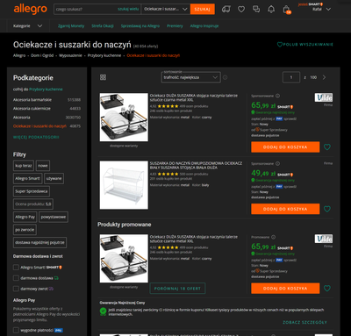Screen dimensions: 351x336
Task: Open Zgarnij Monety menu item
Action: (x=71, y=26)
